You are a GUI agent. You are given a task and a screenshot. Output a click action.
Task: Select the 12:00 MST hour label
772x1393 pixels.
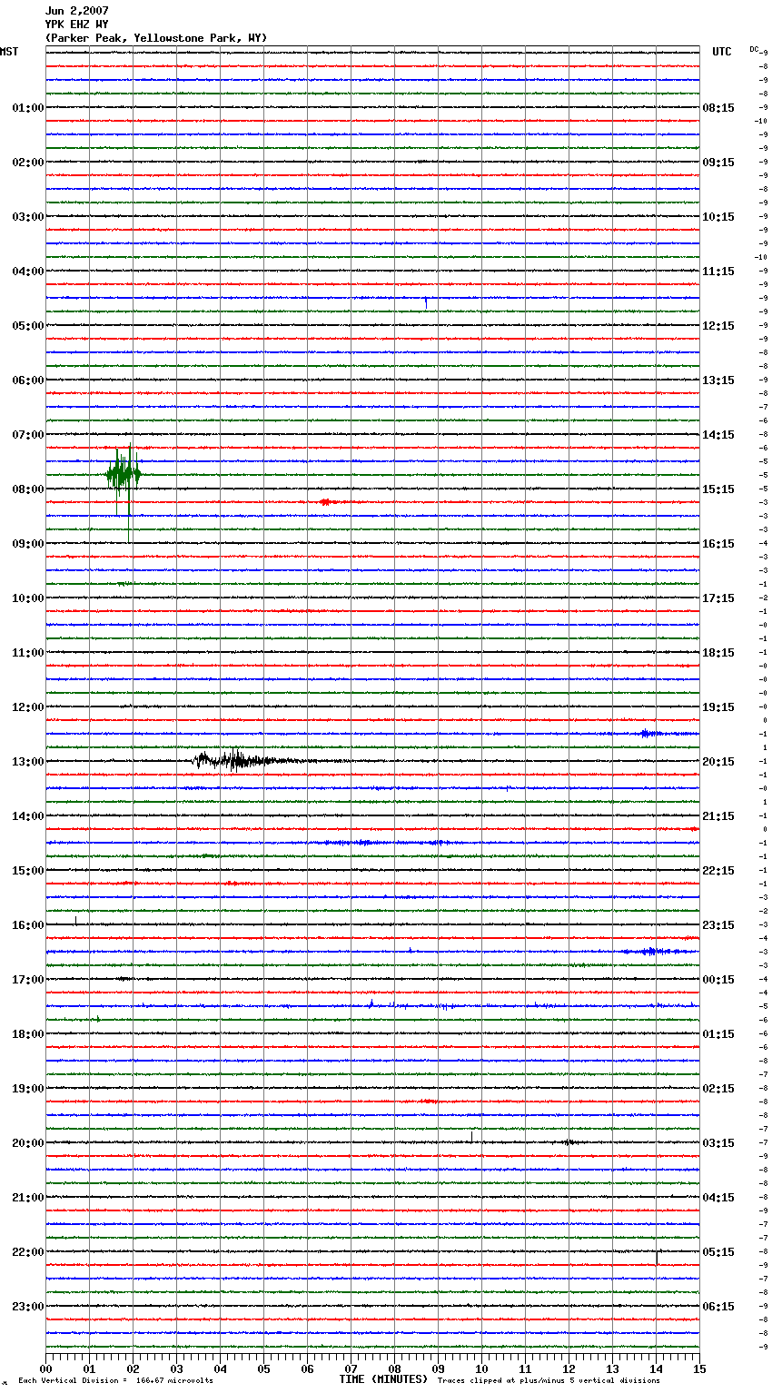pyautogui.click(x=28, y=707)
